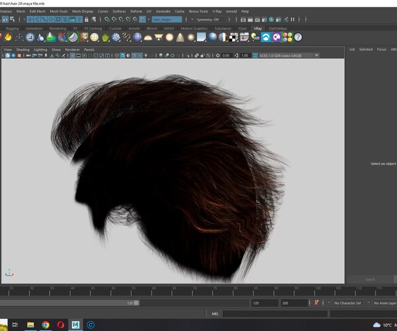Click the lock selection padlock icon
397x331 pixels.
point(86,19)
